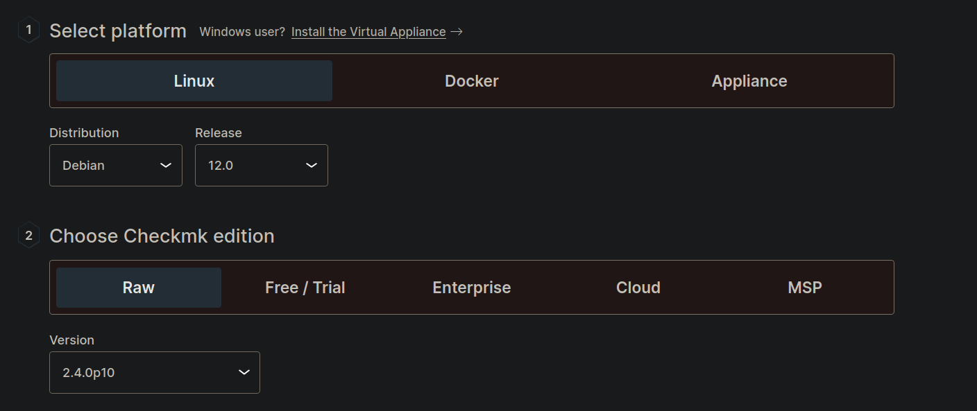Choose the MSP edition
The height and width of the screenshot is (411, 977).
[x=805, y=288]
